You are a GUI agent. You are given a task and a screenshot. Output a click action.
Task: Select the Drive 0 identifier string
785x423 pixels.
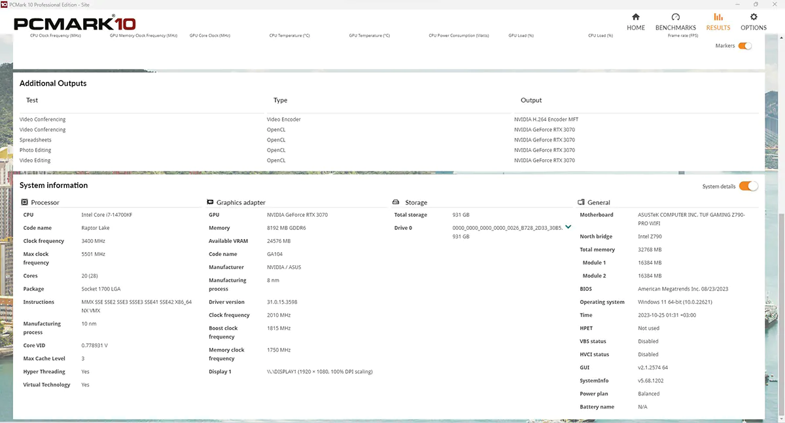(x=507, y=228)
